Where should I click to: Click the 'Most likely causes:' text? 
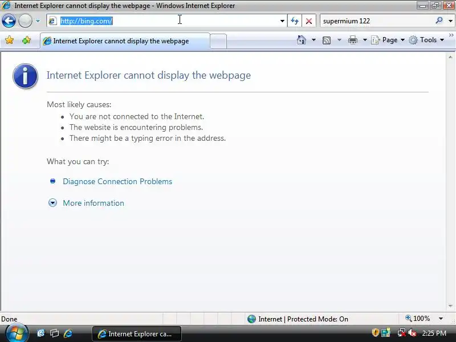coord(79,104)
